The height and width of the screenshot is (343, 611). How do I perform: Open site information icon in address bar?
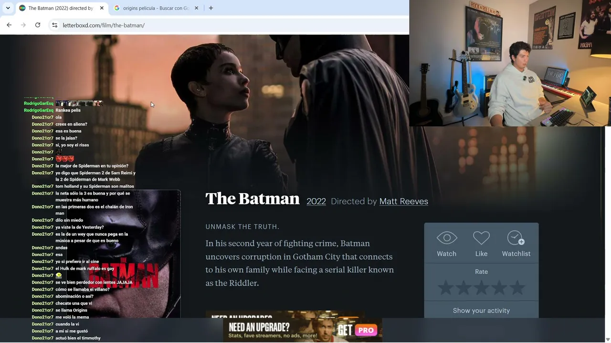54,25
